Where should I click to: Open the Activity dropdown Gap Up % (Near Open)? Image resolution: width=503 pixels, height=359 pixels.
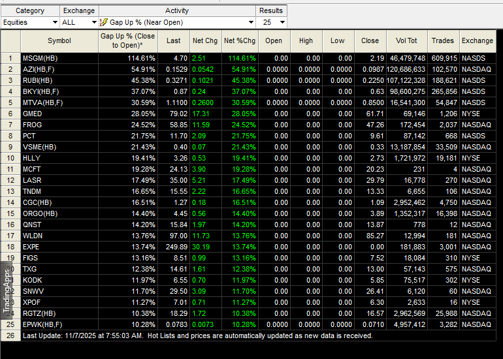(178, 22)
